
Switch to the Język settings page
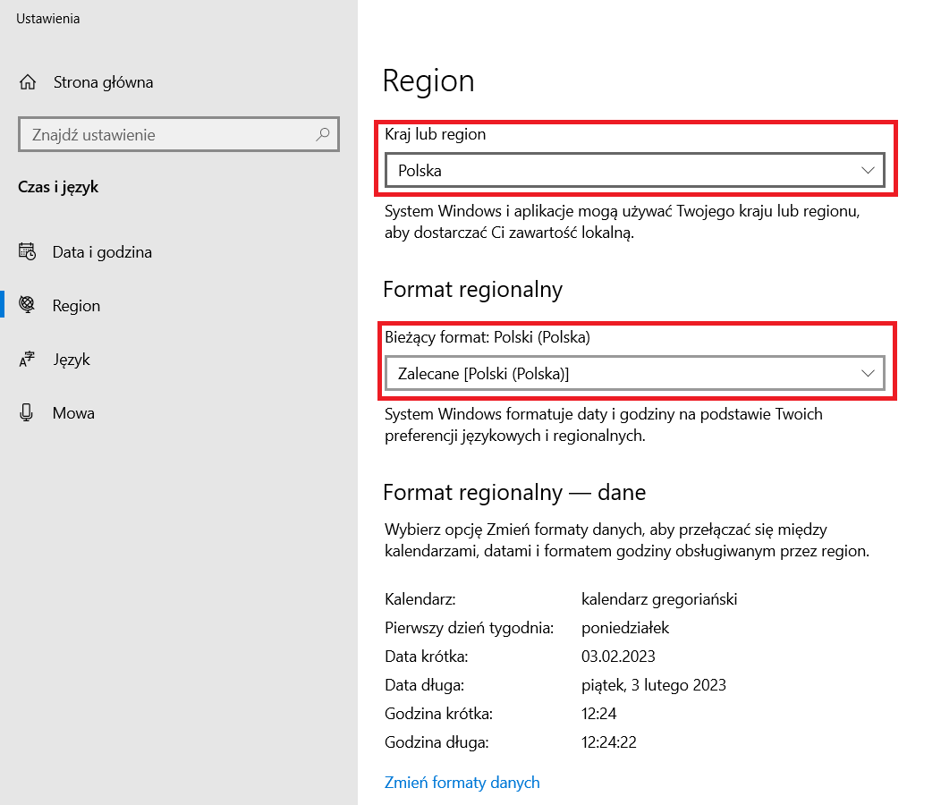[x=72, y=360]
